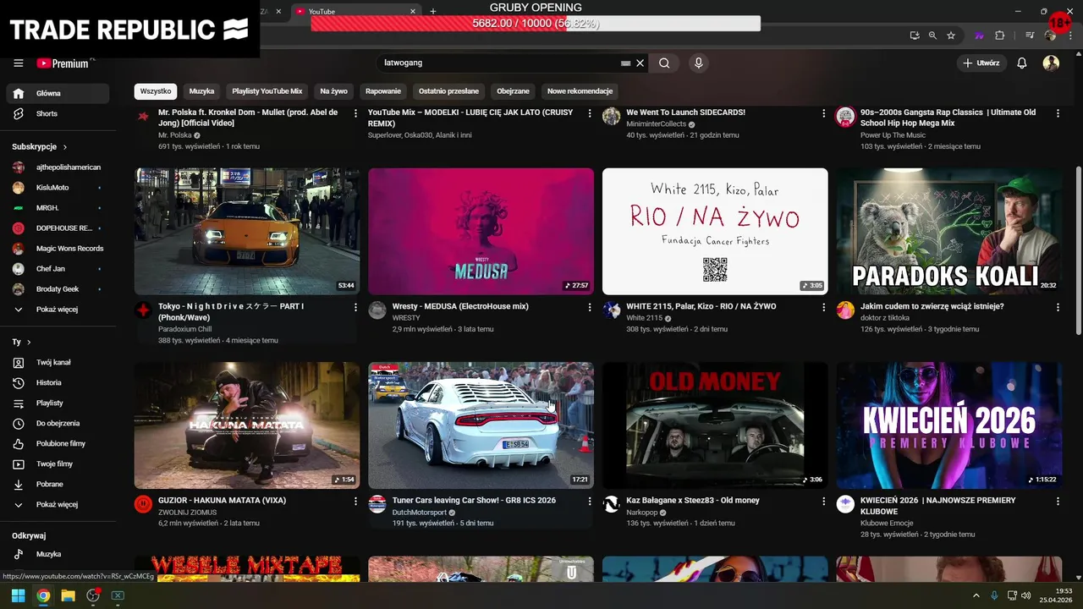
Task: Open Chrome media controls icon
Action: [1030, 36]
